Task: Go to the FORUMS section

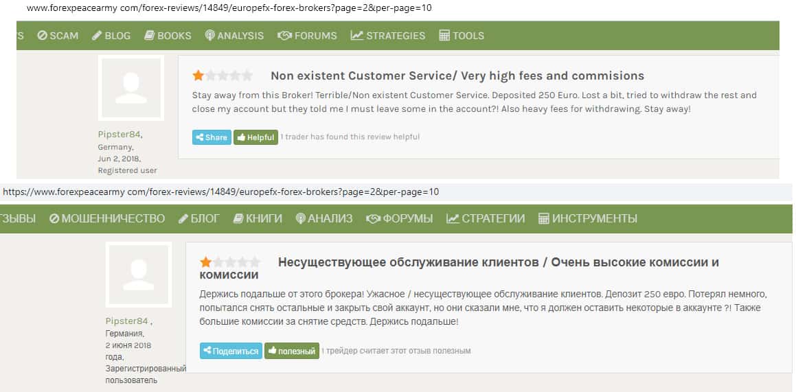Action: pyautogui.click(x=307, y=36)
